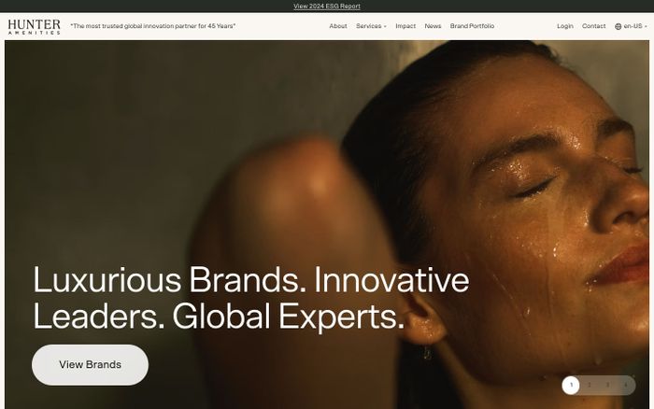The image size is (654, 409).
Task: Select slide 1 in the carousel pager
Action: 571,385
